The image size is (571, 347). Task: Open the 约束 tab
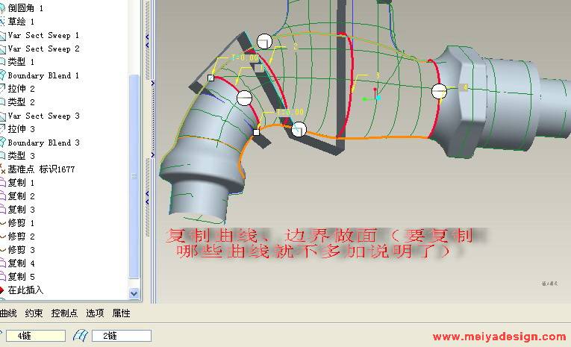[34, 313]
